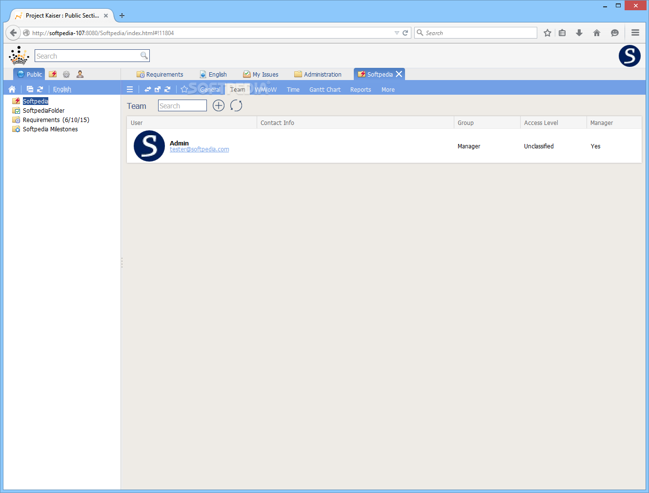
Task: Click the collapse tree icon in the sidebar toolbar
Action: pyautogui.click(x=30, y=89)
